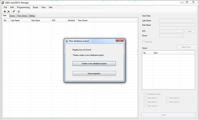Enable the Time Zone 3 checkbox
The image size is (199, 120).
pos(145,102)
